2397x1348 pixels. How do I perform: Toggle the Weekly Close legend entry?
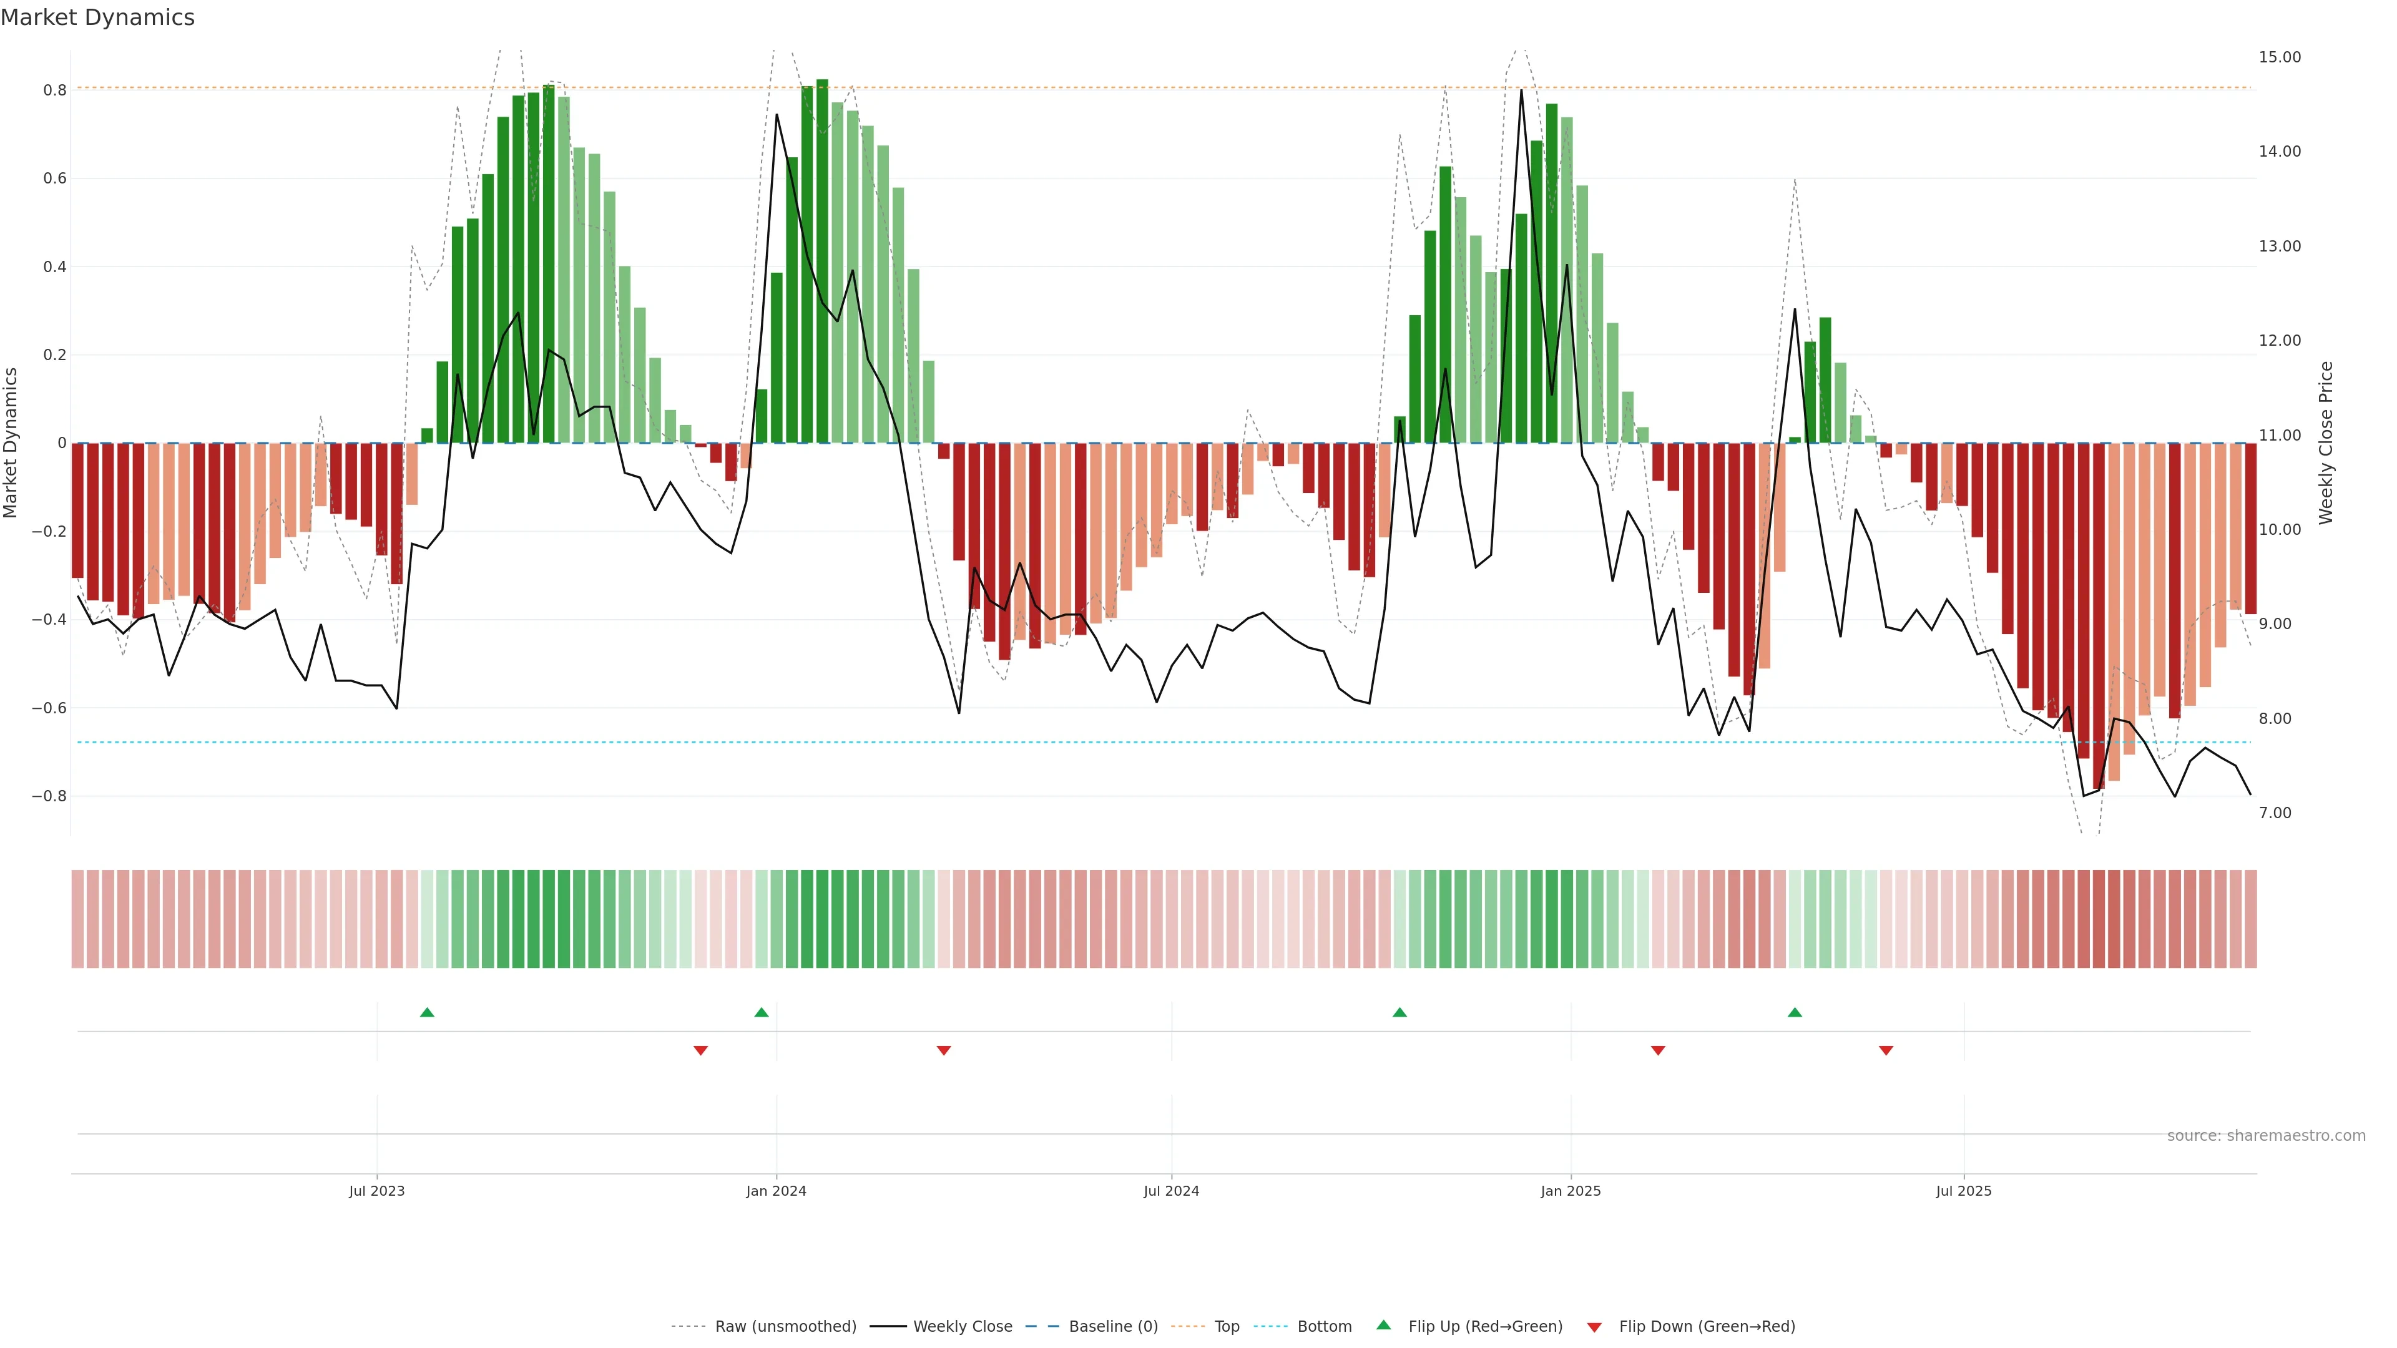click(x=962, y=1327)
